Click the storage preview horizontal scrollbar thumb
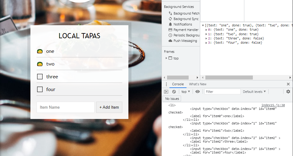293x156 pixels. pos(229,77)
